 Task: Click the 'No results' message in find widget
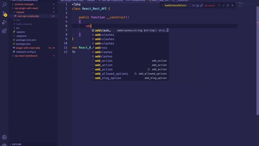point(210,5)
